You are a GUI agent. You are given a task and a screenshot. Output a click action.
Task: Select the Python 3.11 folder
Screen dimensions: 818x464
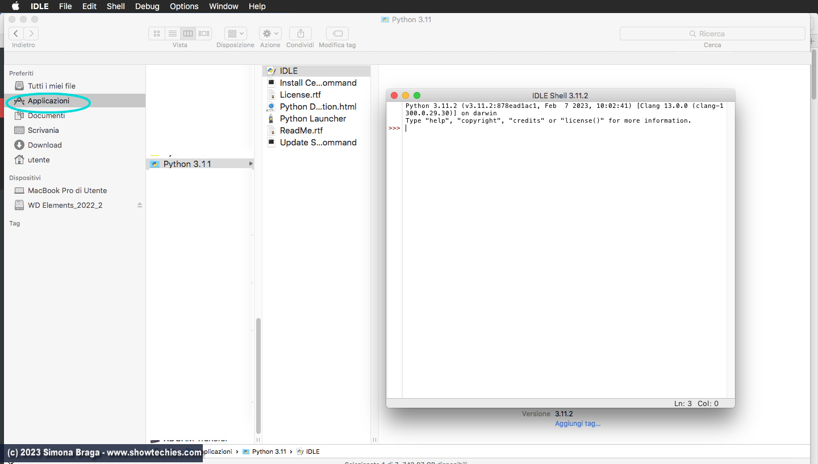point(200,164)
